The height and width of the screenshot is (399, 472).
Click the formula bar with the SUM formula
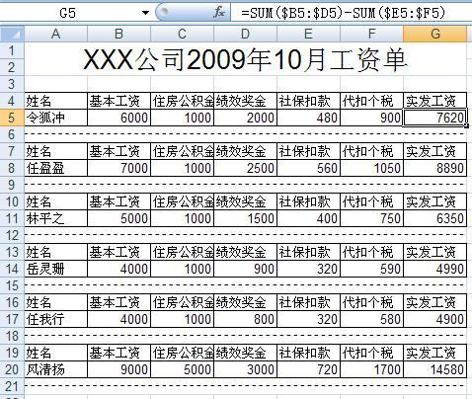pos(352,13)
